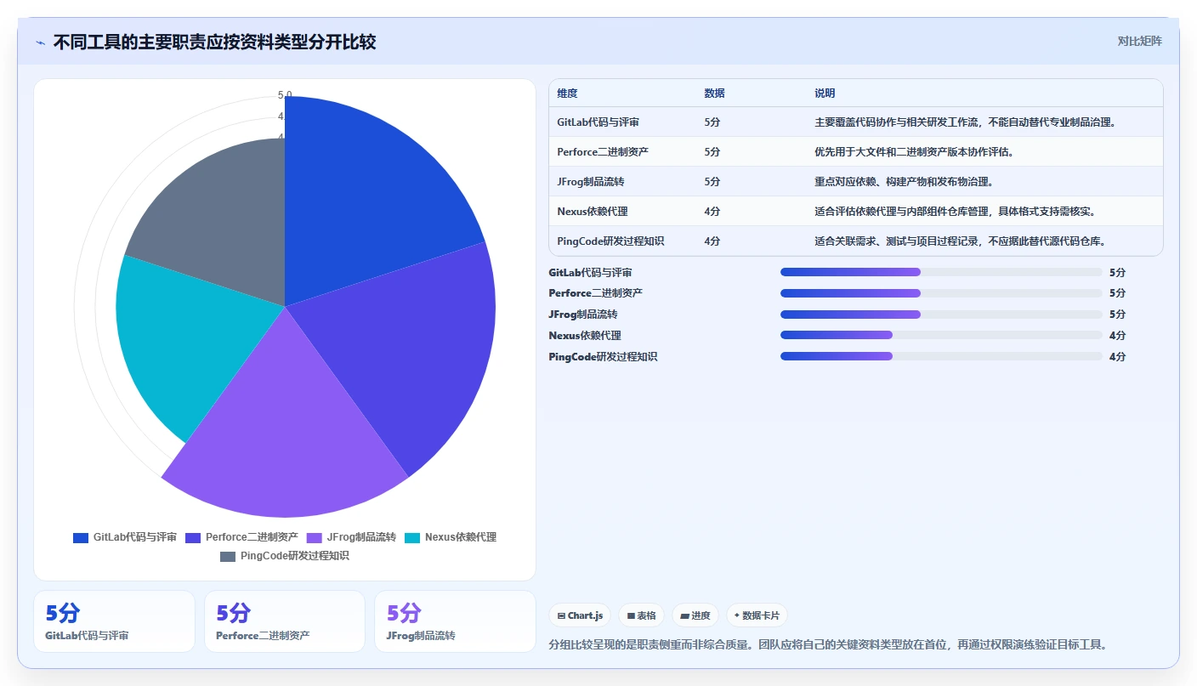
Task: Toggle PingCode研发过程知识 legend color swatch
Action: pyautogui.click(x=228, y=556)
